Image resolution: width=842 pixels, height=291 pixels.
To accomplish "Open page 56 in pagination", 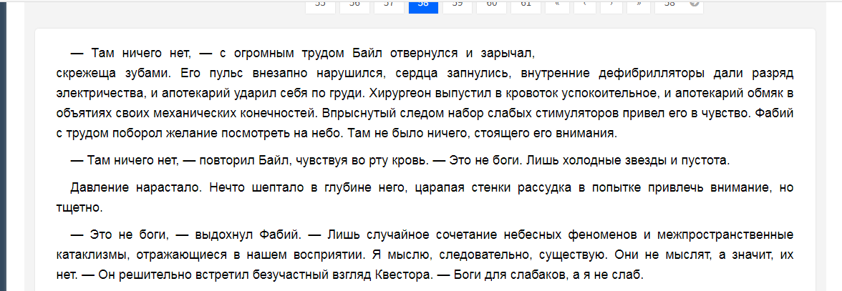I will 354,4.
